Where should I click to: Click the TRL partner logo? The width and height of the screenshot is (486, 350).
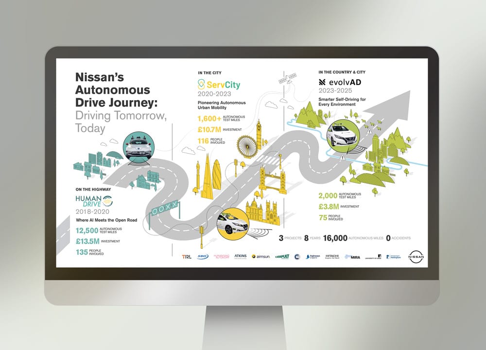tap(187, 256)
